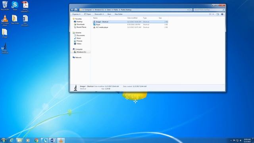Open the Videos library

tap(79, 44)
